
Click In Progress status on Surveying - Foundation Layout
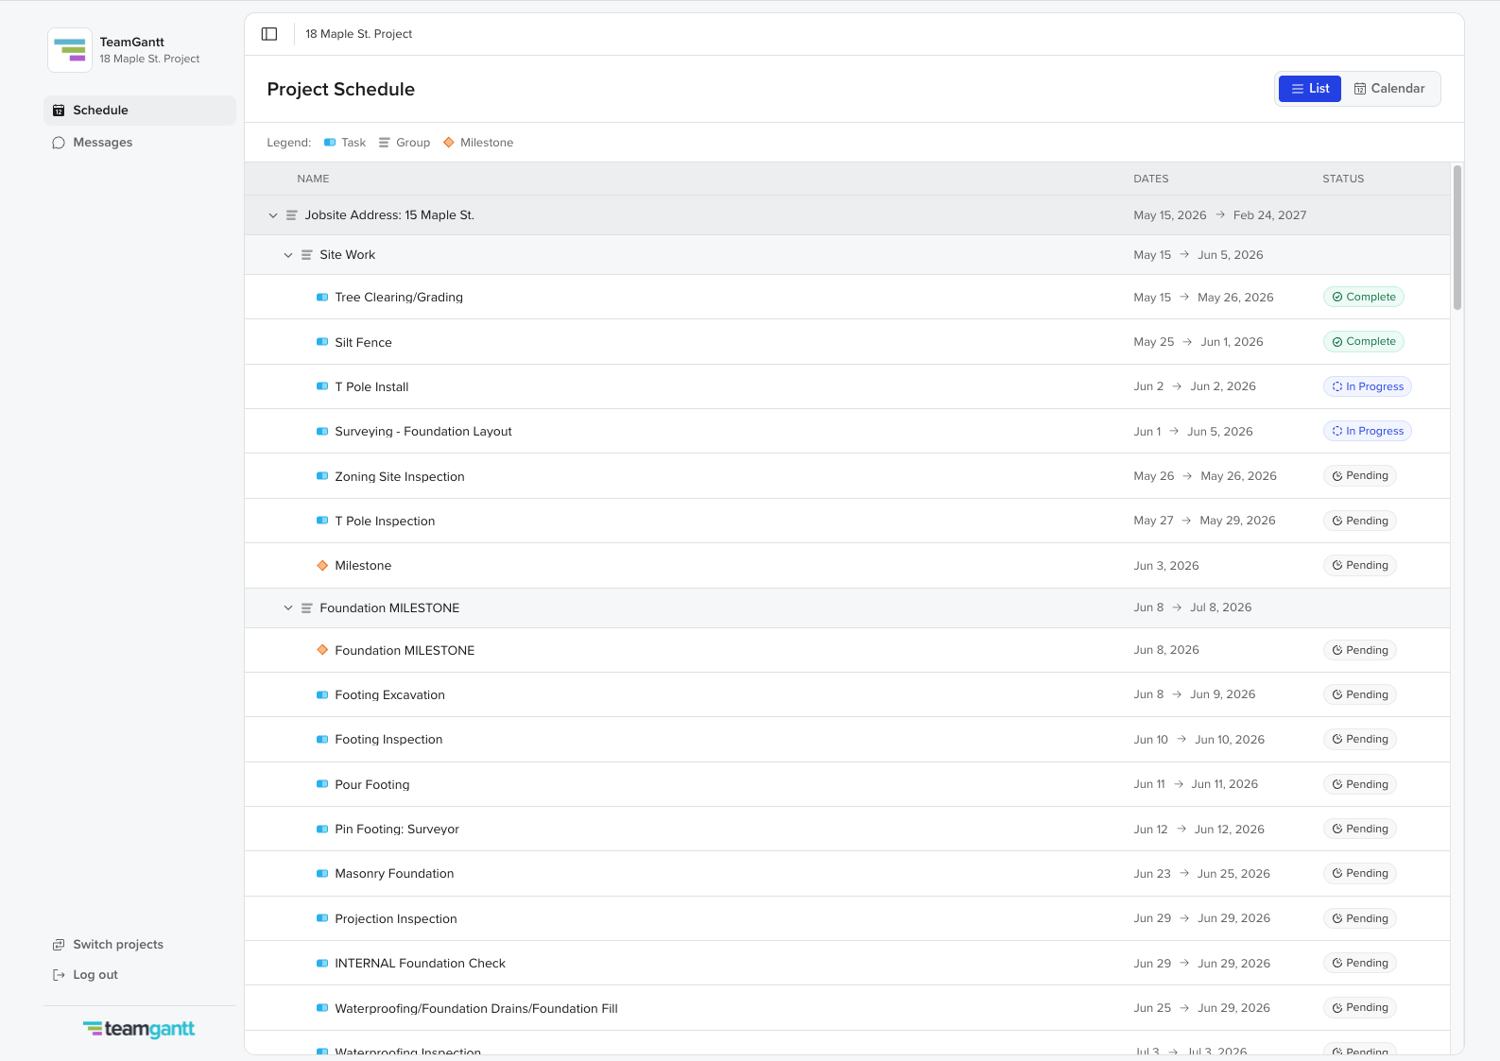(1368, 431)
